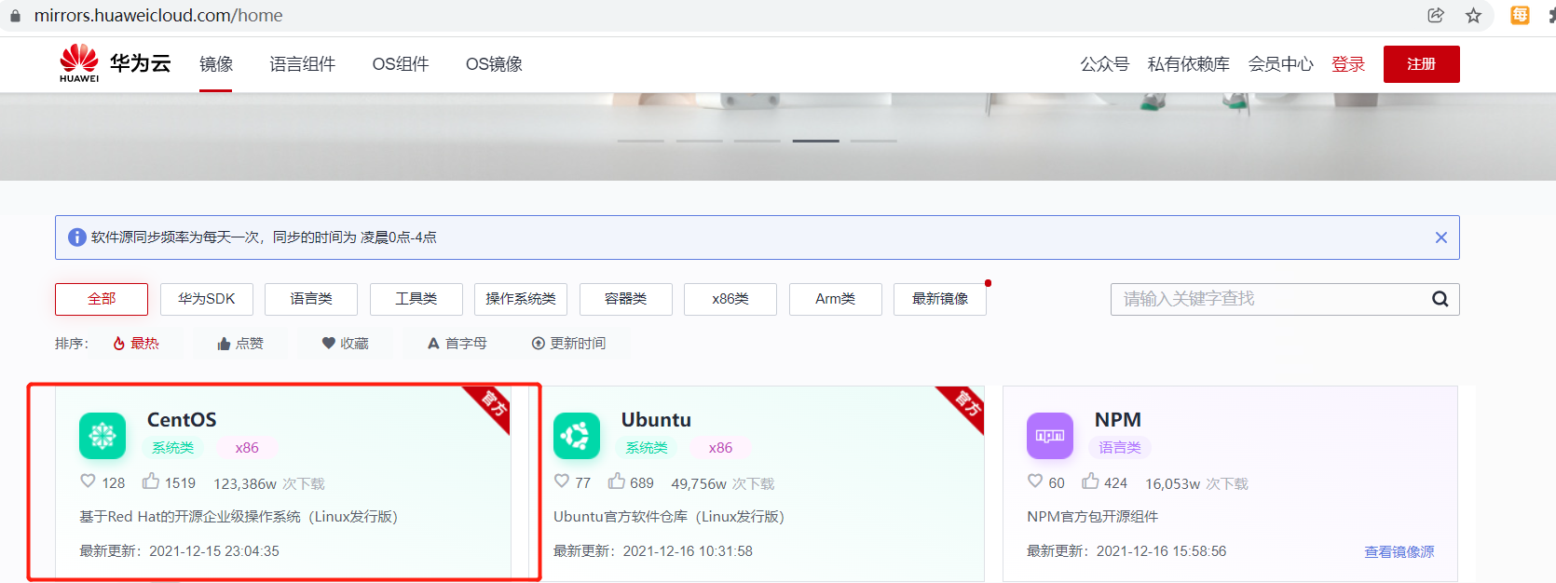Sort by 更新时间 (update time)

pos(568,344)
